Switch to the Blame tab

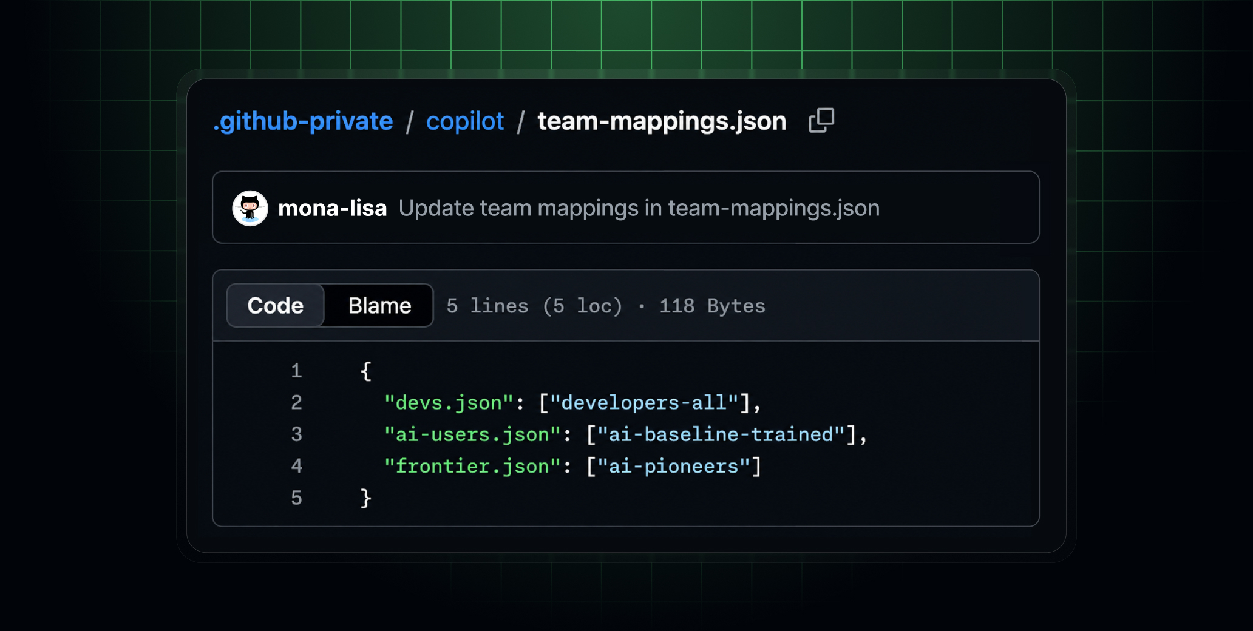379,305
